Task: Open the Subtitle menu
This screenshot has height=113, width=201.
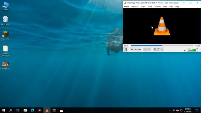Action: (x=157, y=7)
